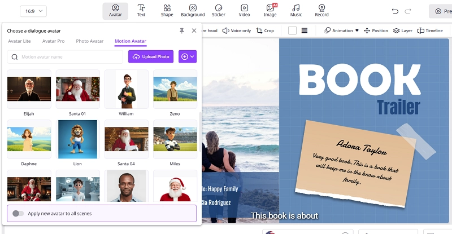
Task: Open the Record tool
Action: [321, 11]
